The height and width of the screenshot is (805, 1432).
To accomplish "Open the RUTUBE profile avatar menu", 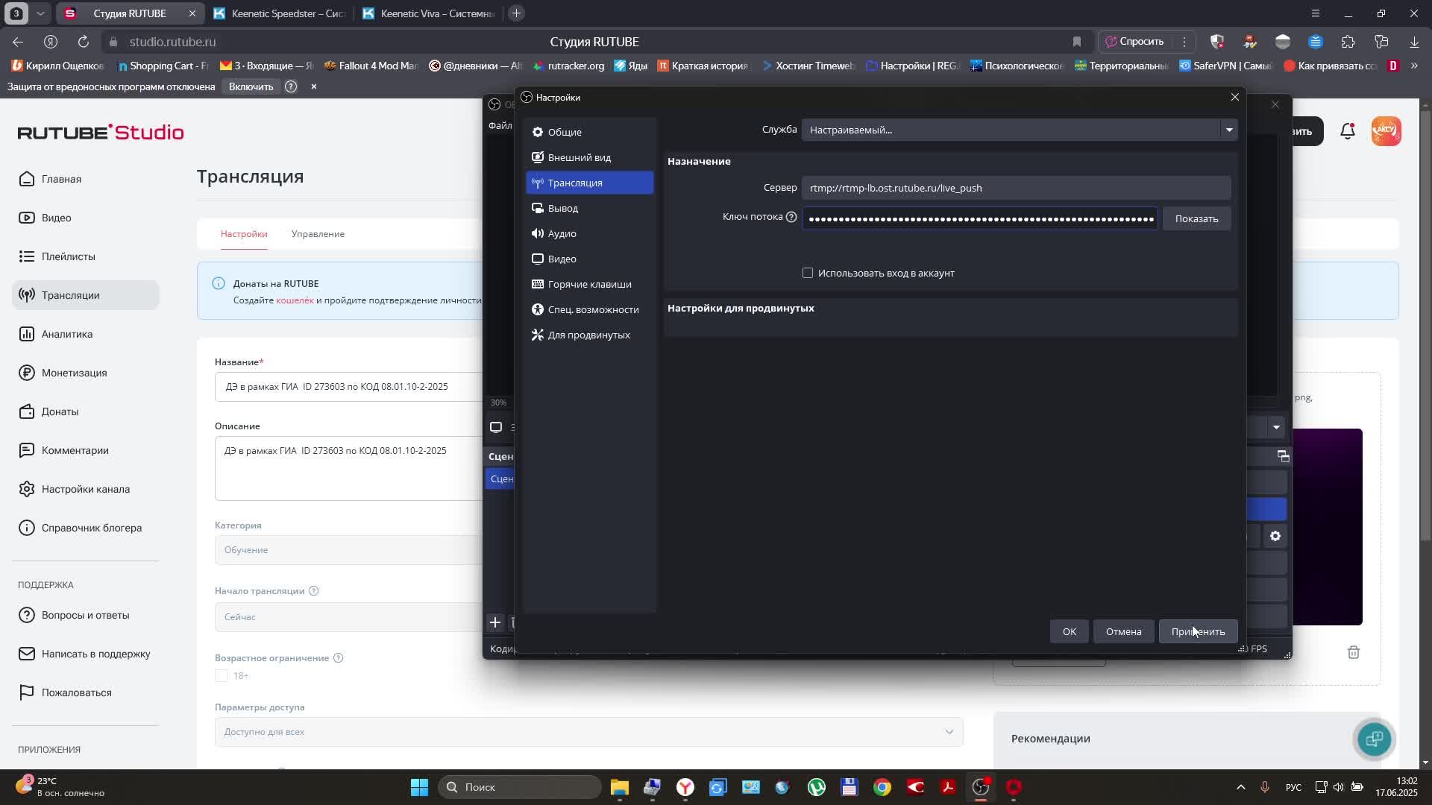I will pos(1386,131).
